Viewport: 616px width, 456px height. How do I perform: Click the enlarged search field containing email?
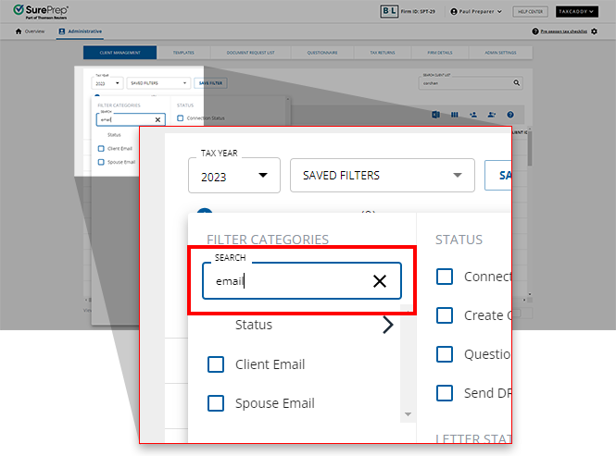pyautogui.click(x=302, y=281)
